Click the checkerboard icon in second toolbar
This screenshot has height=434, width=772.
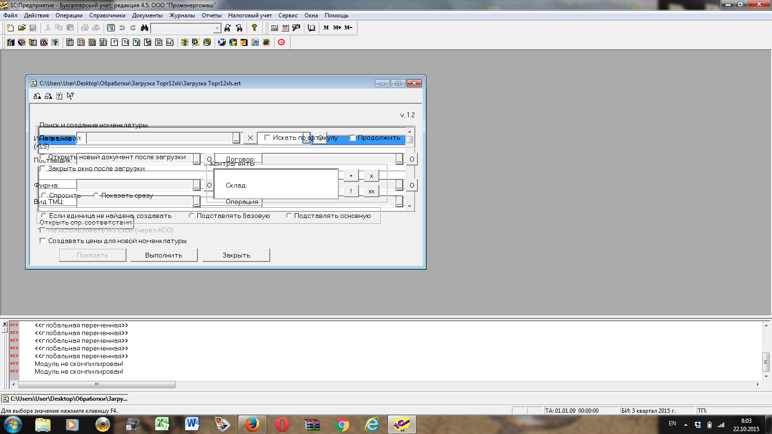pos(92,42)
